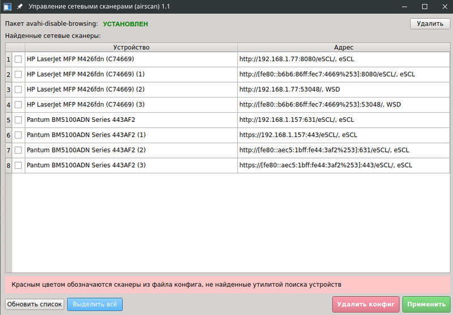Click the red Удалить конфиг button
Image resolution: width=453 pixels, height=315 pixels.
(366, 304)
